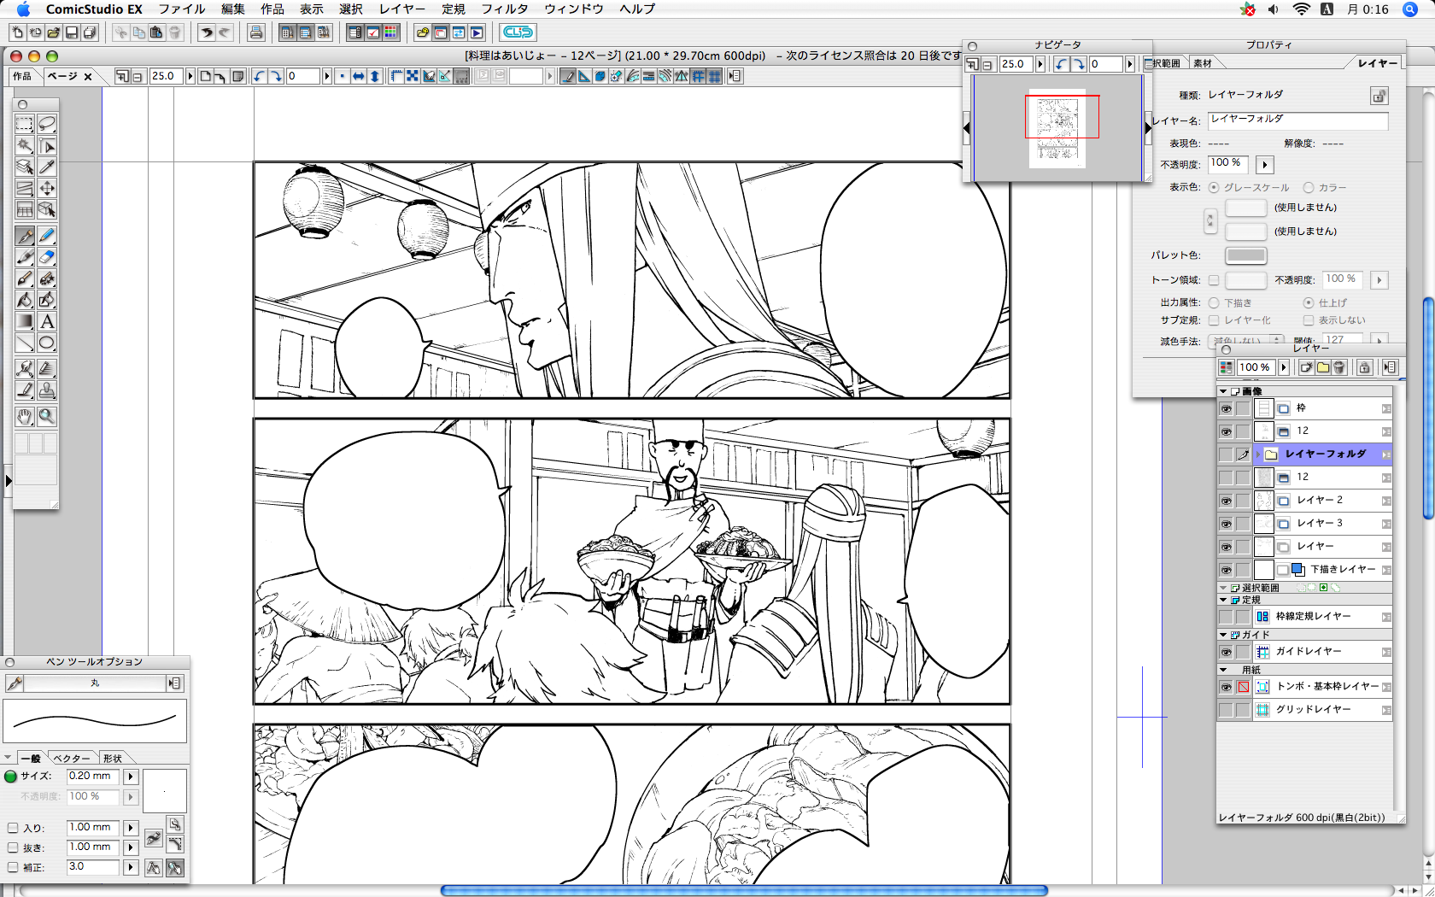Hide the 枠 layer via eye icon

(1226, 408)
